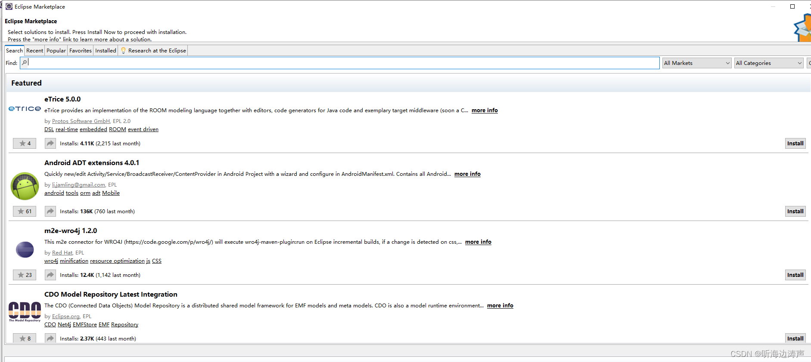Click the android tag
811x362 pixels.
[54, 193]
